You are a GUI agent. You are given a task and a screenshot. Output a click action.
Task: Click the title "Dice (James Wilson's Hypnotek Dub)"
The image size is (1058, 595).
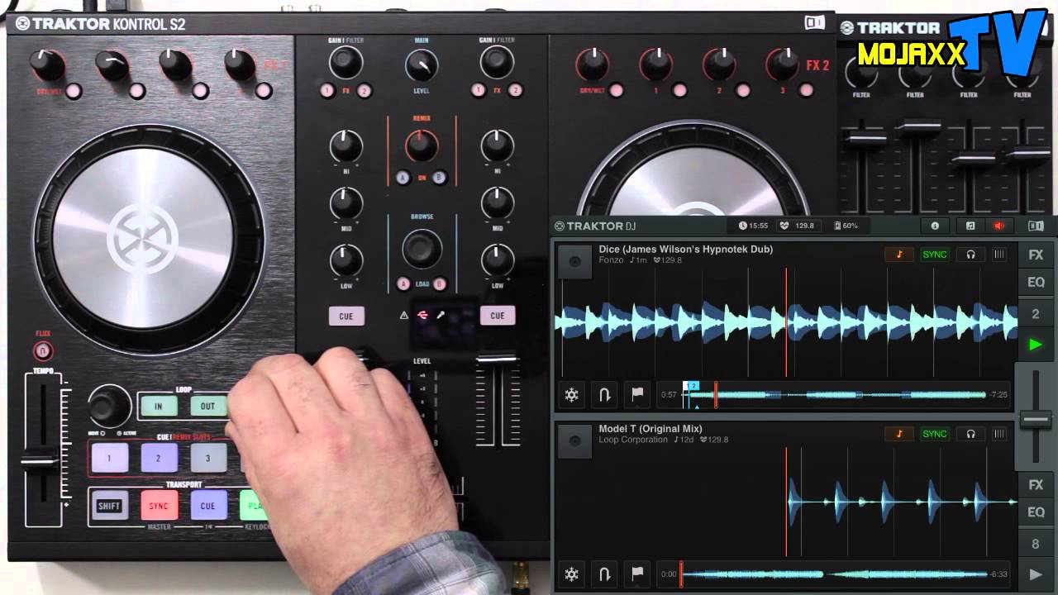[685, 249]
